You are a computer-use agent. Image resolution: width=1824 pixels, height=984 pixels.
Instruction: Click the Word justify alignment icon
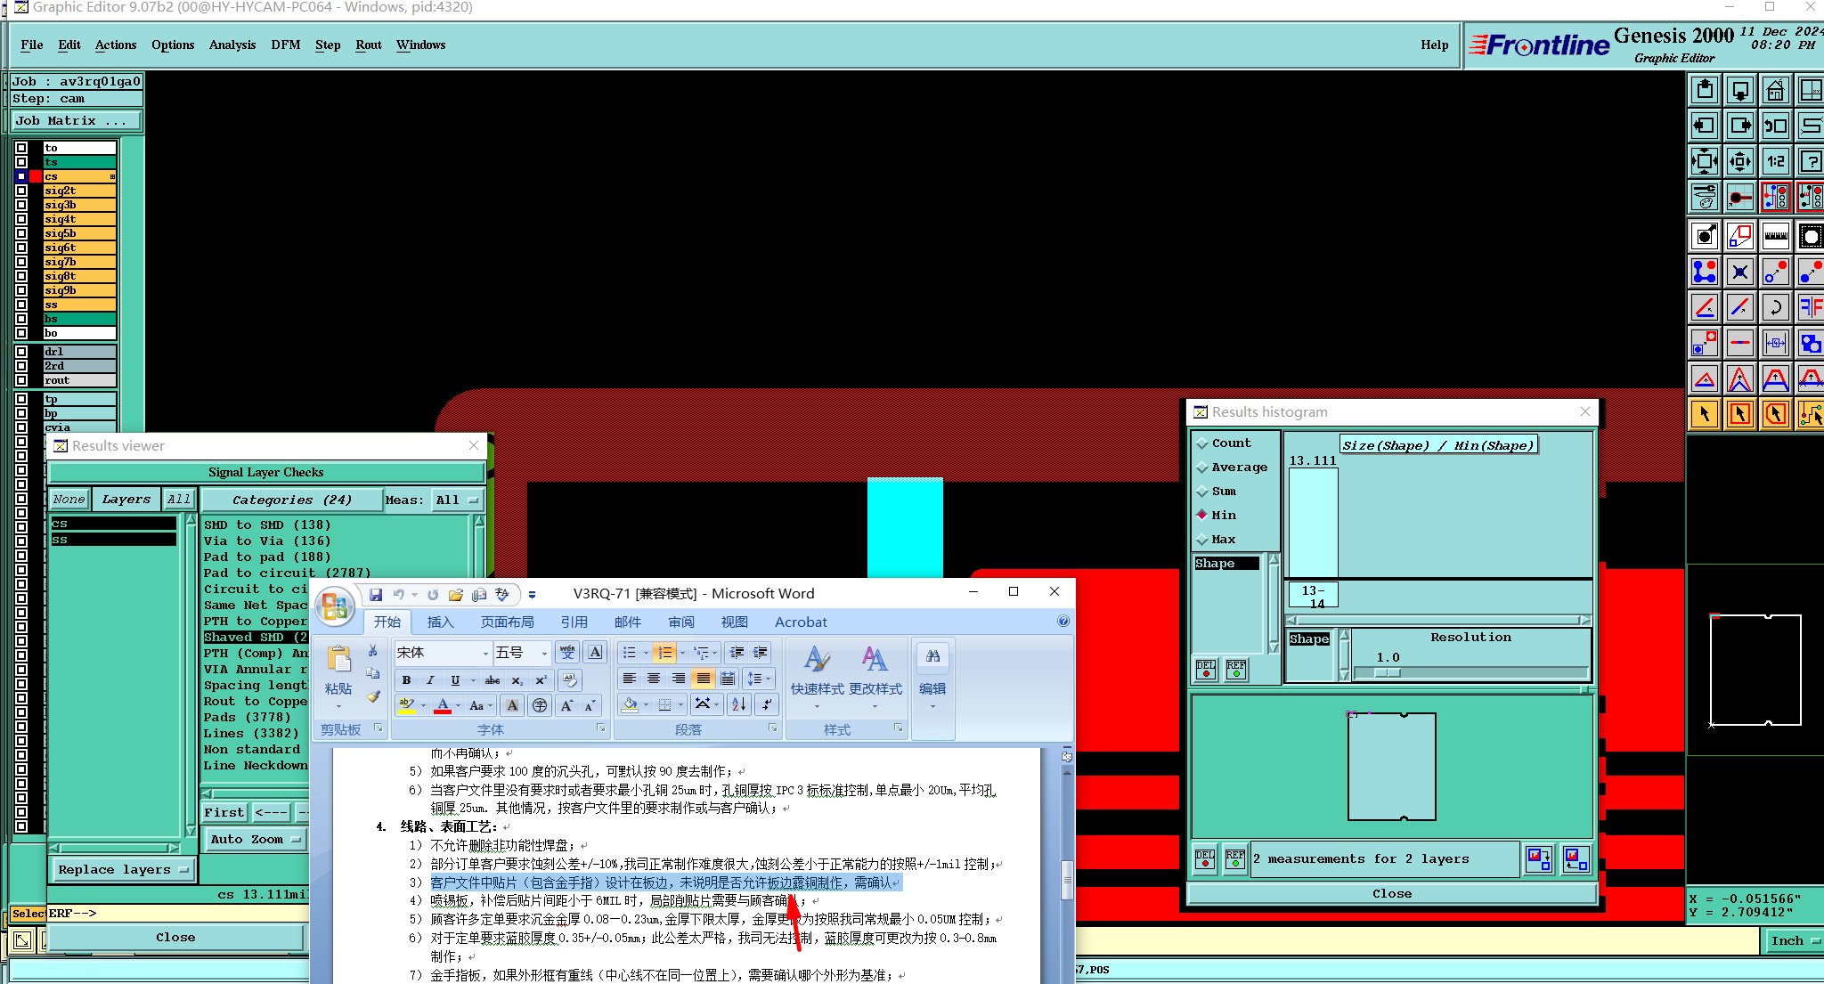[703, 679]
